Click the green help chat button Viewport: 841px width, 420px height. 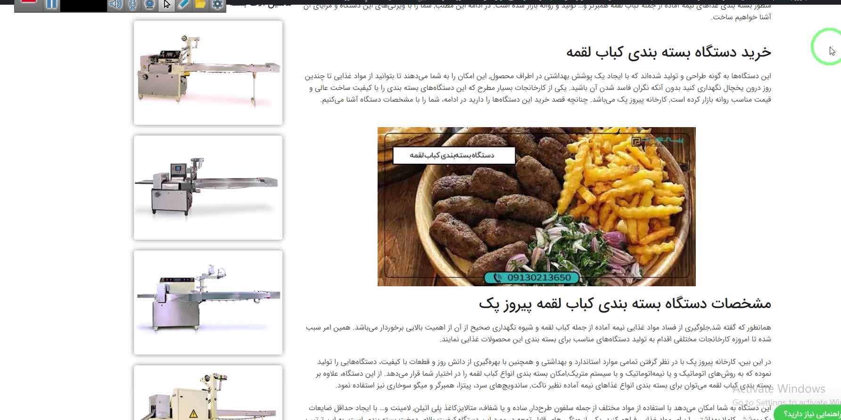click(809, 413)
